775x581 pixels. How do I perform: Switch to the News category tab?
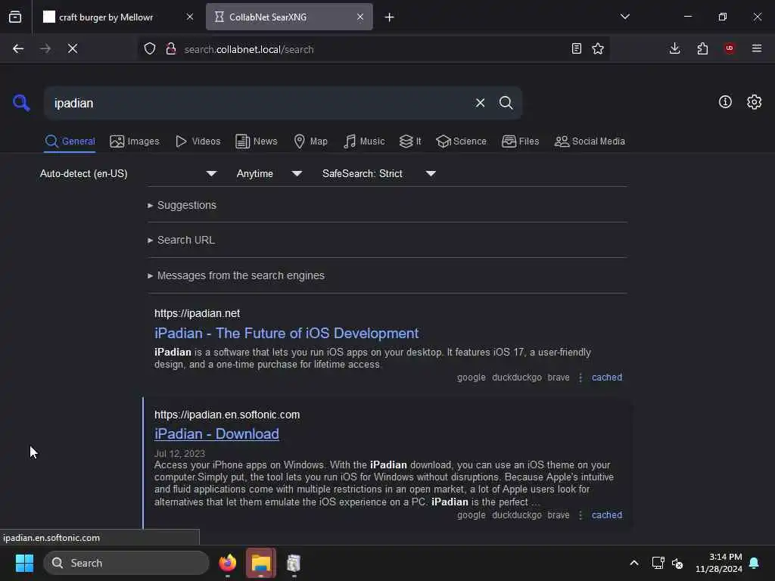[x=257, y=141]
